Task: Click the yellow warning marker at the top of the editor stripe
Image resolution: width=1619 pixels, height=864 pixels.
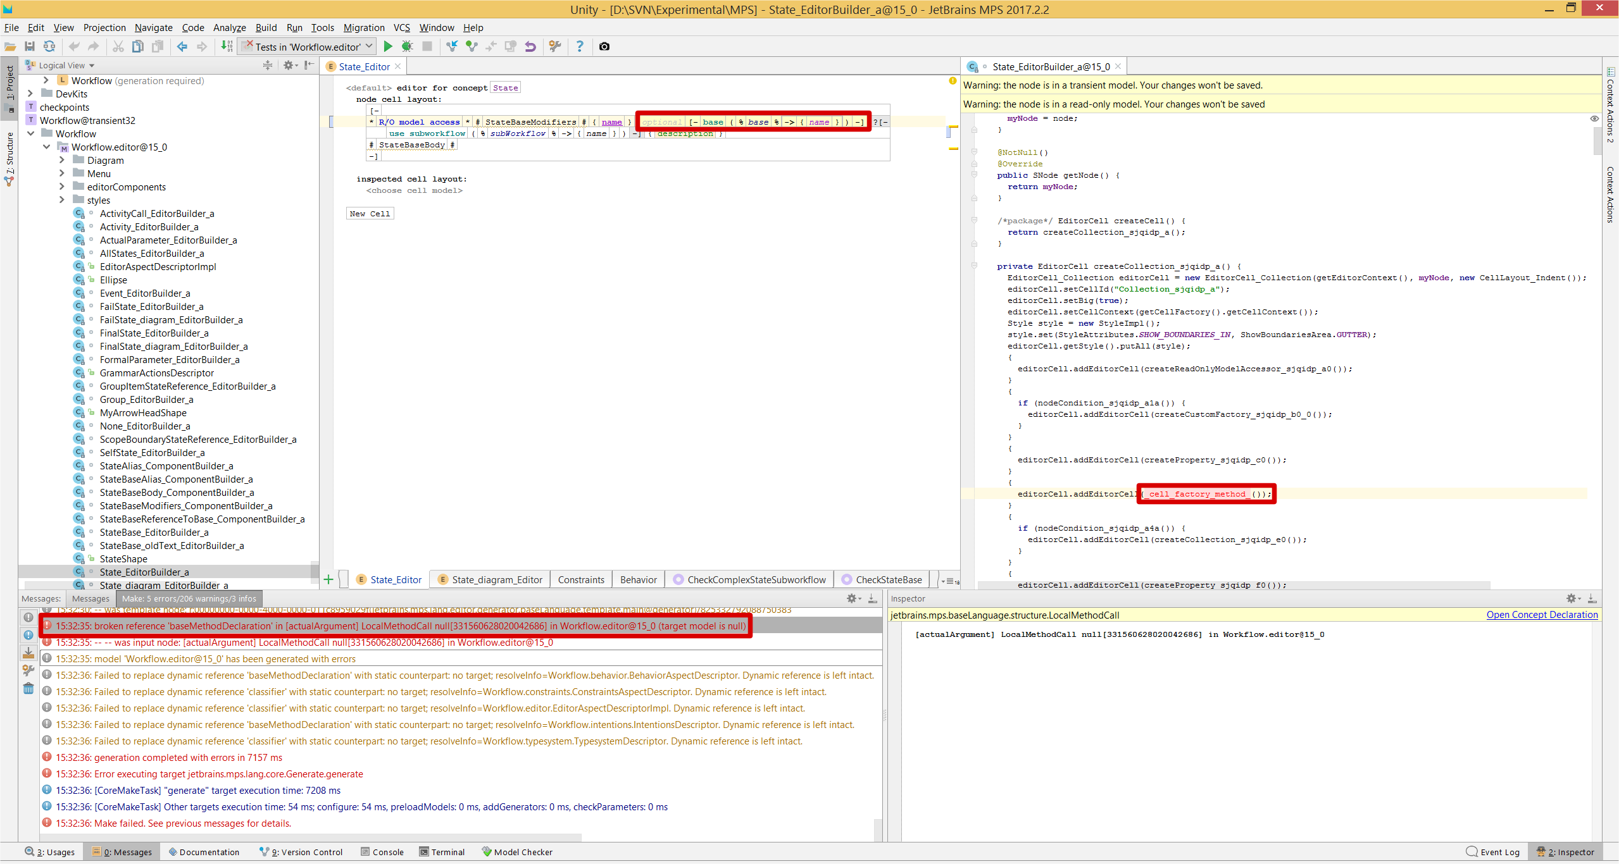Action: tap(953, 81)
